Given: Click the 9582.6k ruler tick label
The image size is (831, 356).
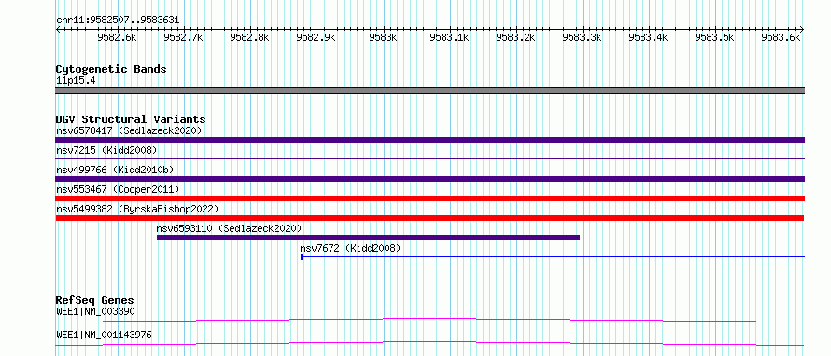Looking at the screenshot, I should (117, 37).
